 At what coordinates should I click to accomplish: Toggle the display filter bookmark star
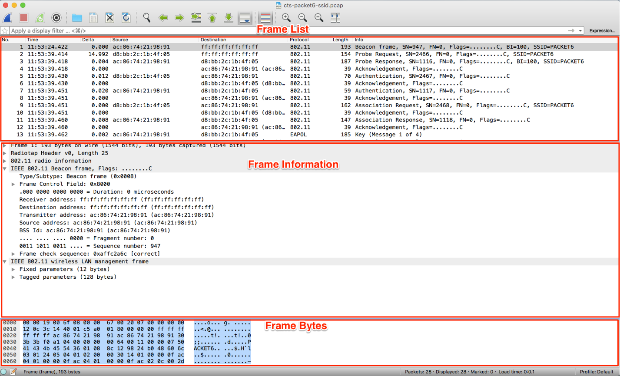coord(4,30)
